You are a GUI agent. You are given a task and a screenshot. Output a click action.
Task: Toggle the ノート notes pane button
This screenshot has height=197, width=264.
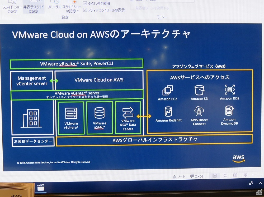click(179, 176)
